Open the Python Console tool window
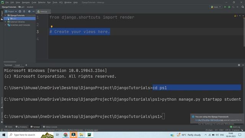The height and width of the screenshot is (138, 245). point(50,127)
